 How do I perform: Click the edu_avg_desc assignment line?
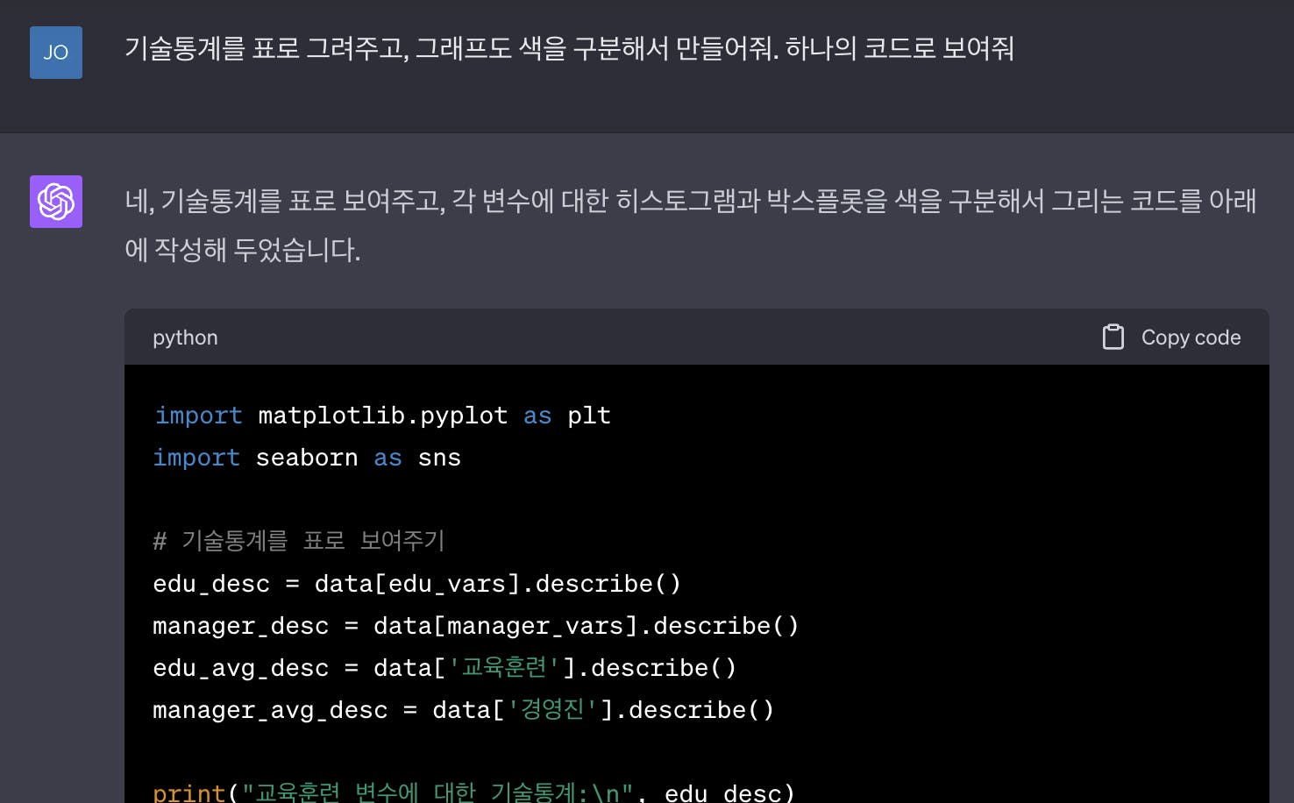444,668
